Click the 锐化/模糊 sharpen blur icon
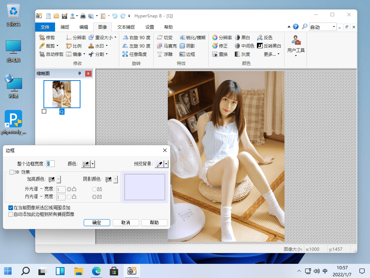Image resolution: width=370 pixels, height=278 pixels. [x=182, y=38]
